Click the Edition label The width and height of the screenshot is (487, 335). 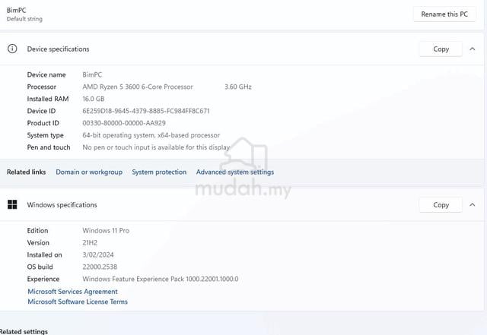pos(37,230)
